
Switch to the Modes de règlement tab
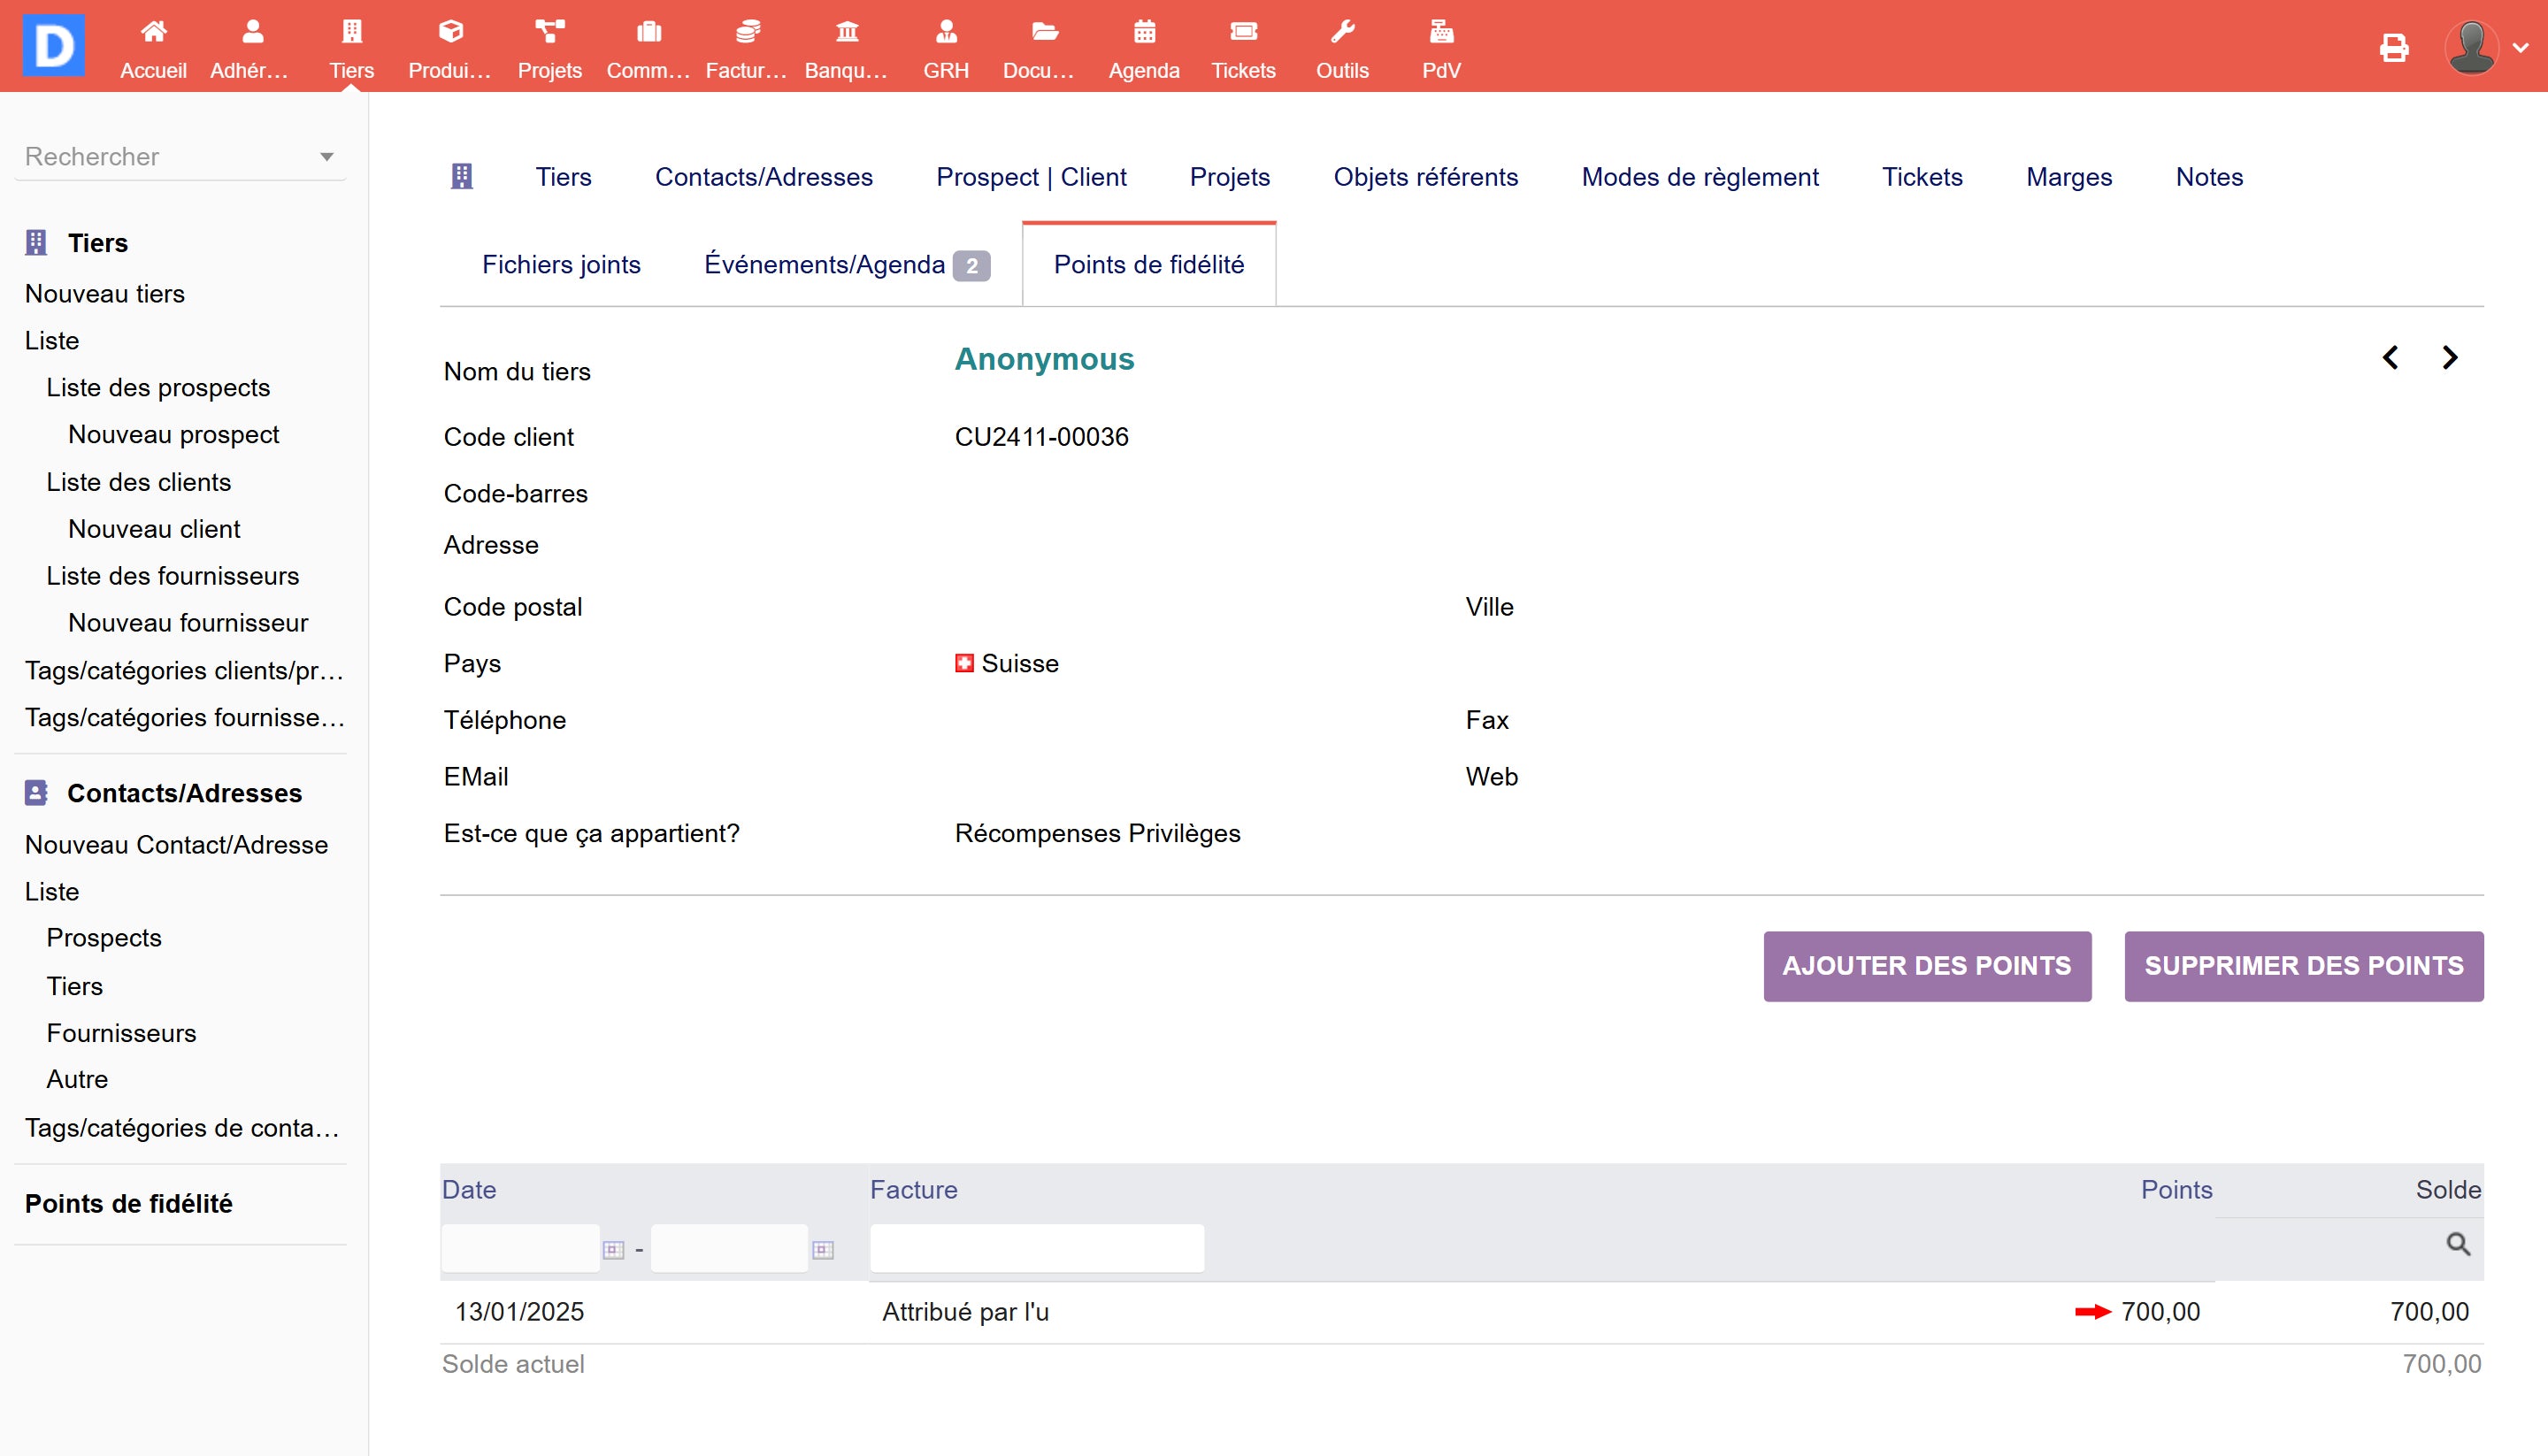click(1699, 177)
